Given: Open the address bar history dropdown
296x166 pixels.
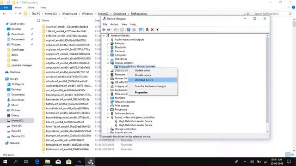Looking at the screenshot, I should (245, 14).
